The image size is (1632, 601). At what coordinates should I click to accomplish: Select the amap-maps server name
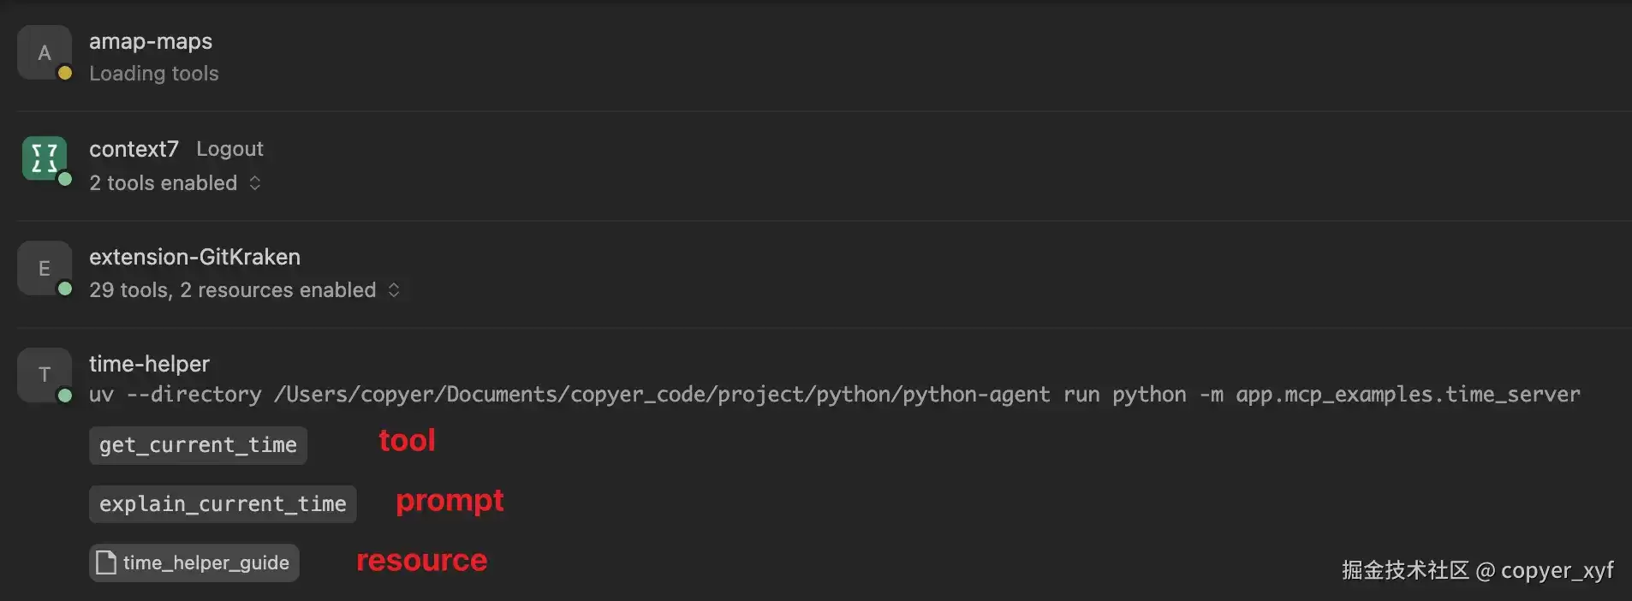point(151,41)
